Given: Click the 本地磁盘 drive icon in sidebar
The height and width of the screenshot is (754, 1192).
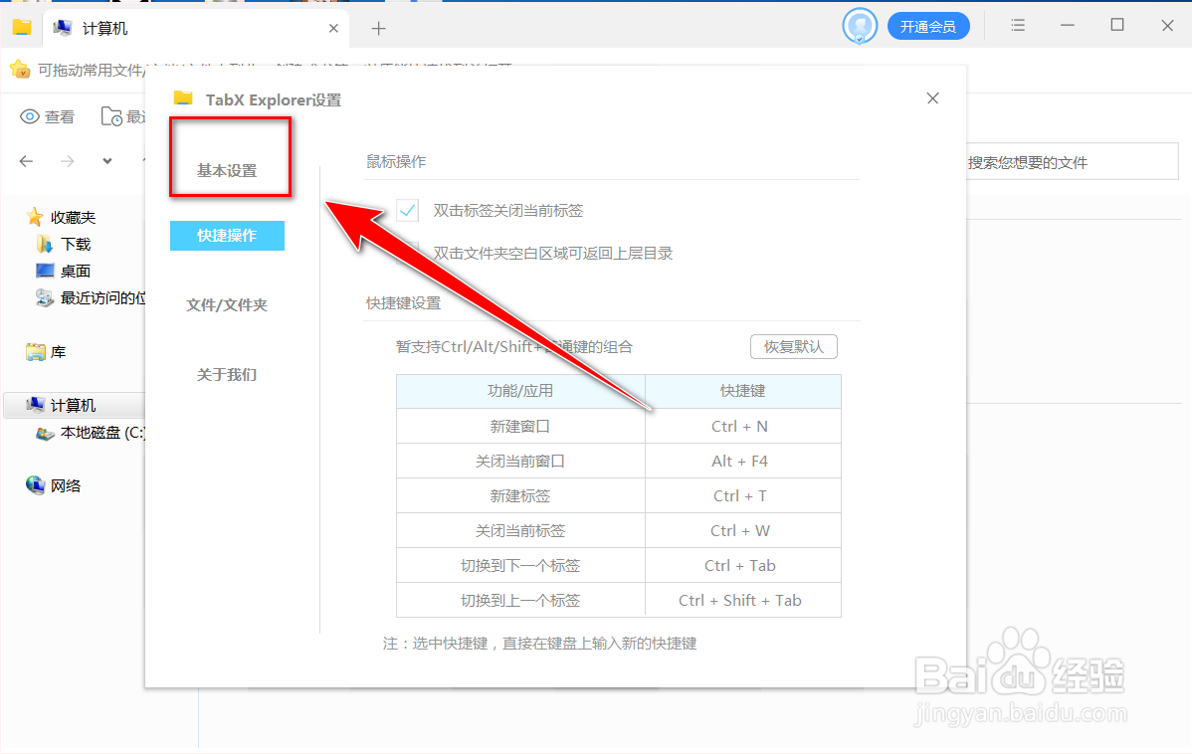Looking at the screenshot, I should (45, 434).
